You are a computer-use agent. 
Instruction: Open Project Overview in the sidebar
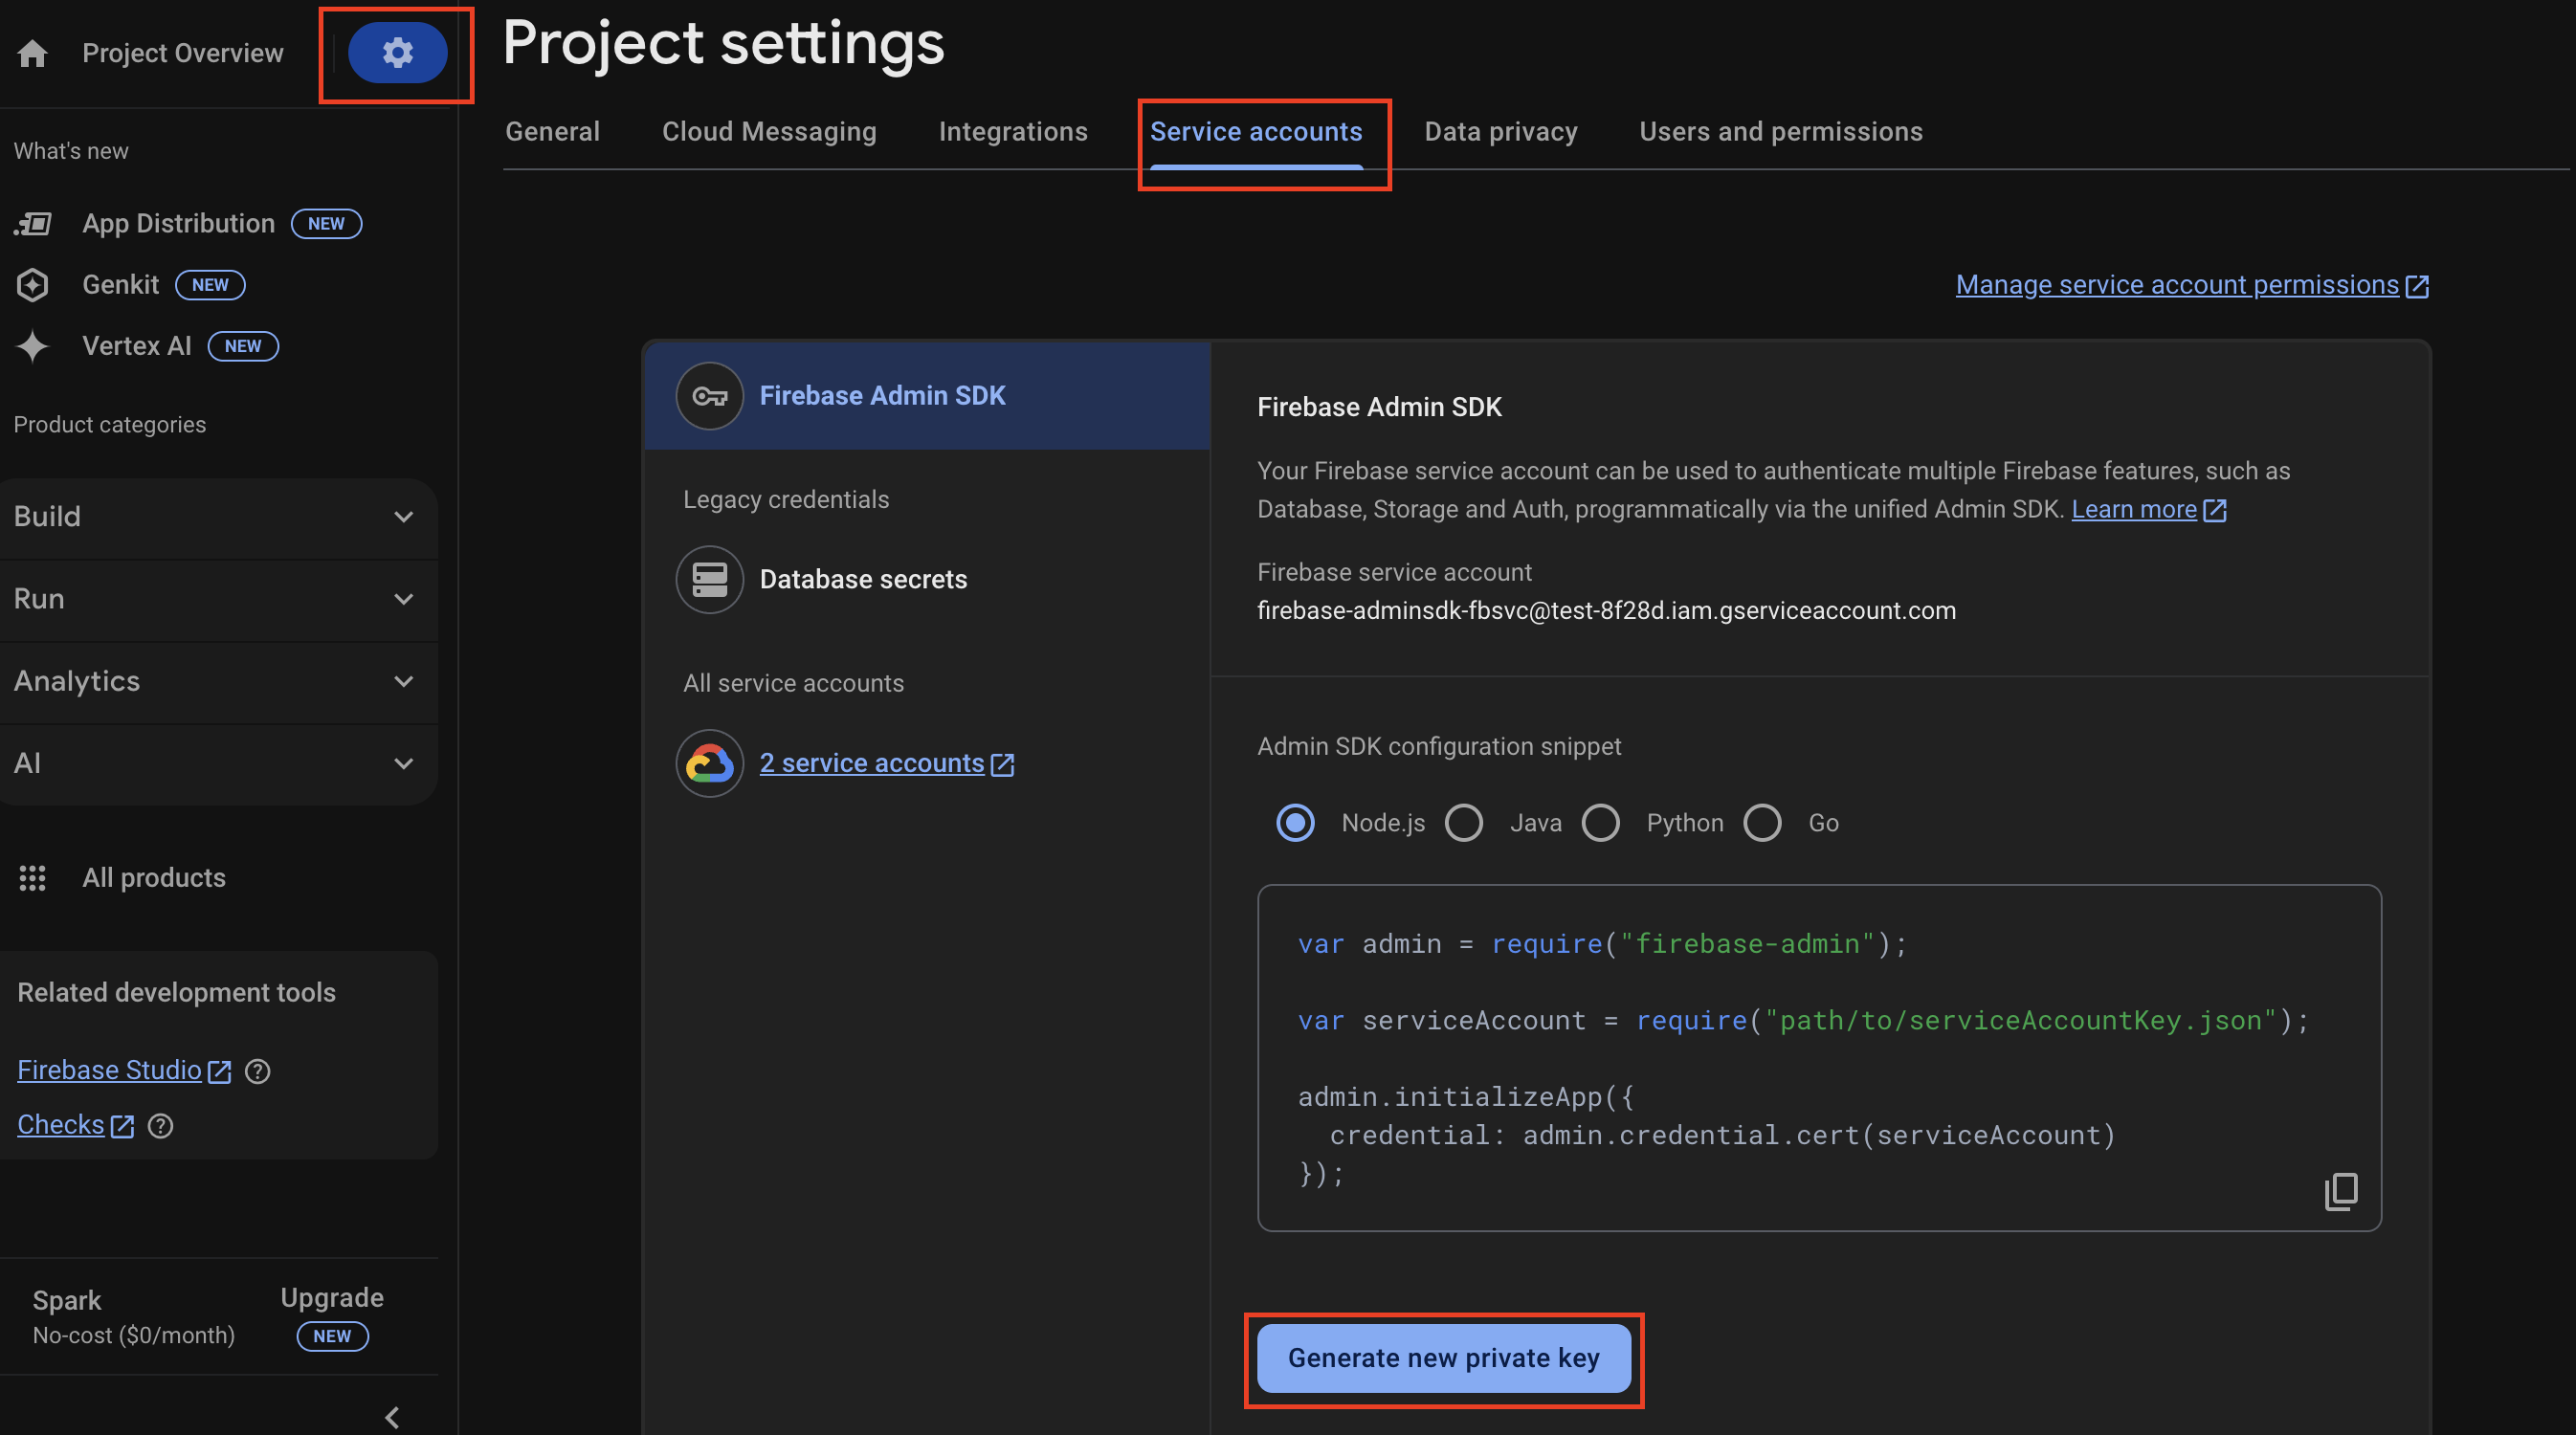[x=183, y=53]
